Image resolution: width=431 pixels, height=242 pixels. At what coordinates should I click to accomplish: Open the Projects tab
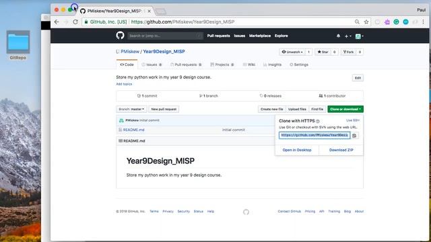tap(222, 65)
